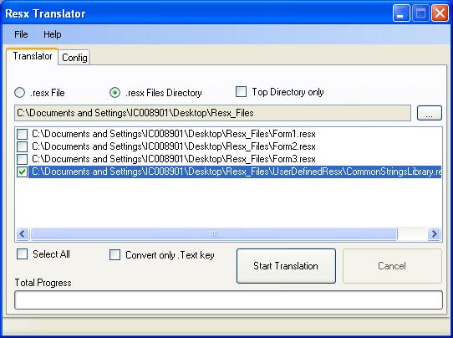Check the Form1.resx file checkbox
Image resolution: width=453 pixels, height=338 pixels.
[x=23, y=134]
